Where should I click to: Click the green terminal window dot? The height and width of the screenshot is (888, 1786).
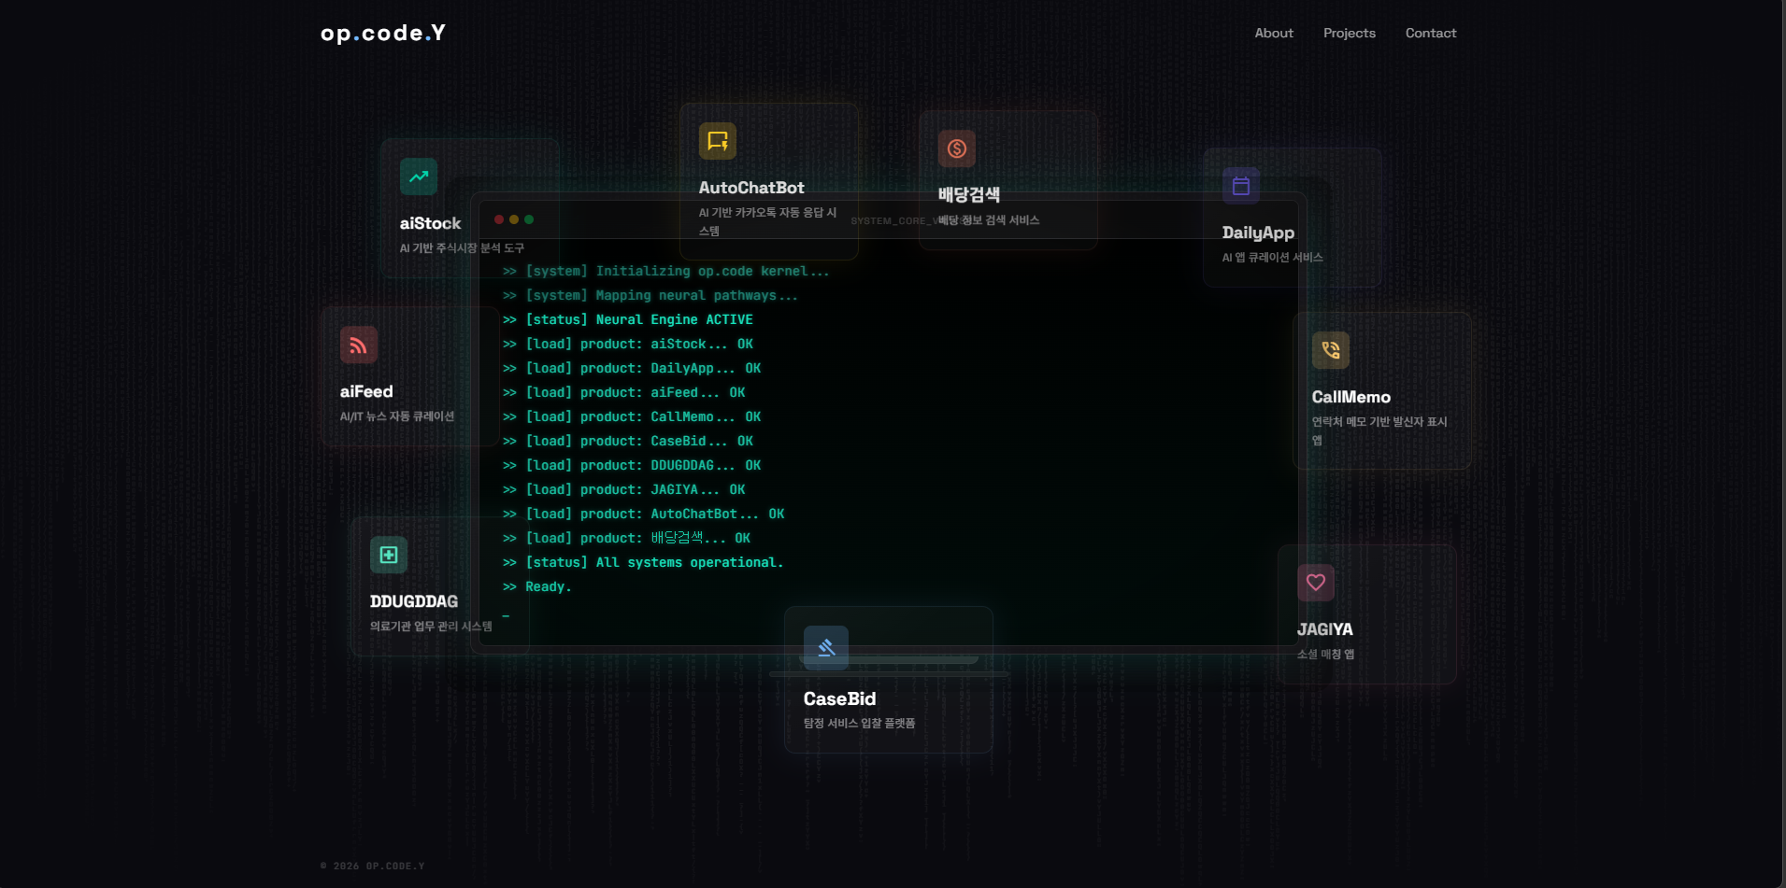529,219
